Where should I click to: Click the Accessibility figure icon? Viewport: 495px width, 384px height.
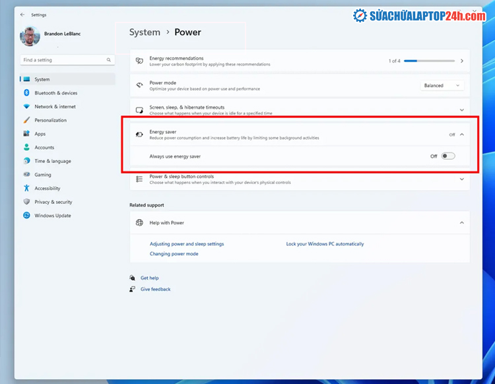coord(26,188)
